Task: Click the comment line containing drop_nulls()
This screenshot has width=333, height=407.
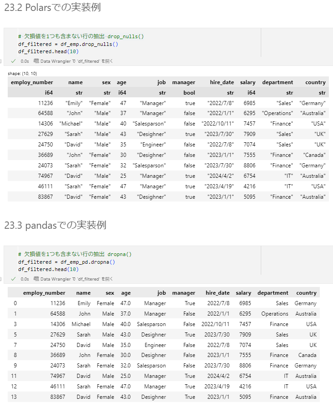Action: [81, 36]
